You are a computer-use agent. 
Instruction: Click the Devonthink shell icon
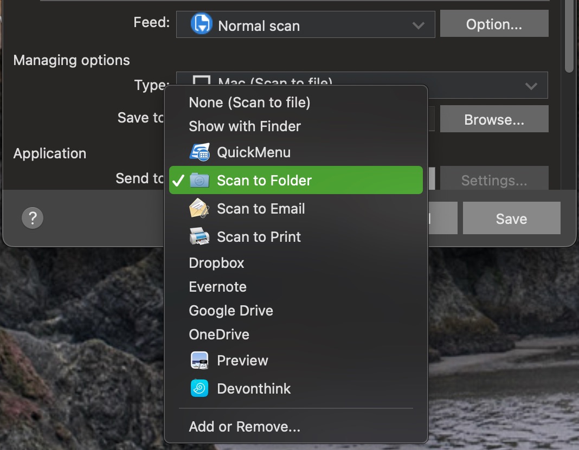(200, 388)
